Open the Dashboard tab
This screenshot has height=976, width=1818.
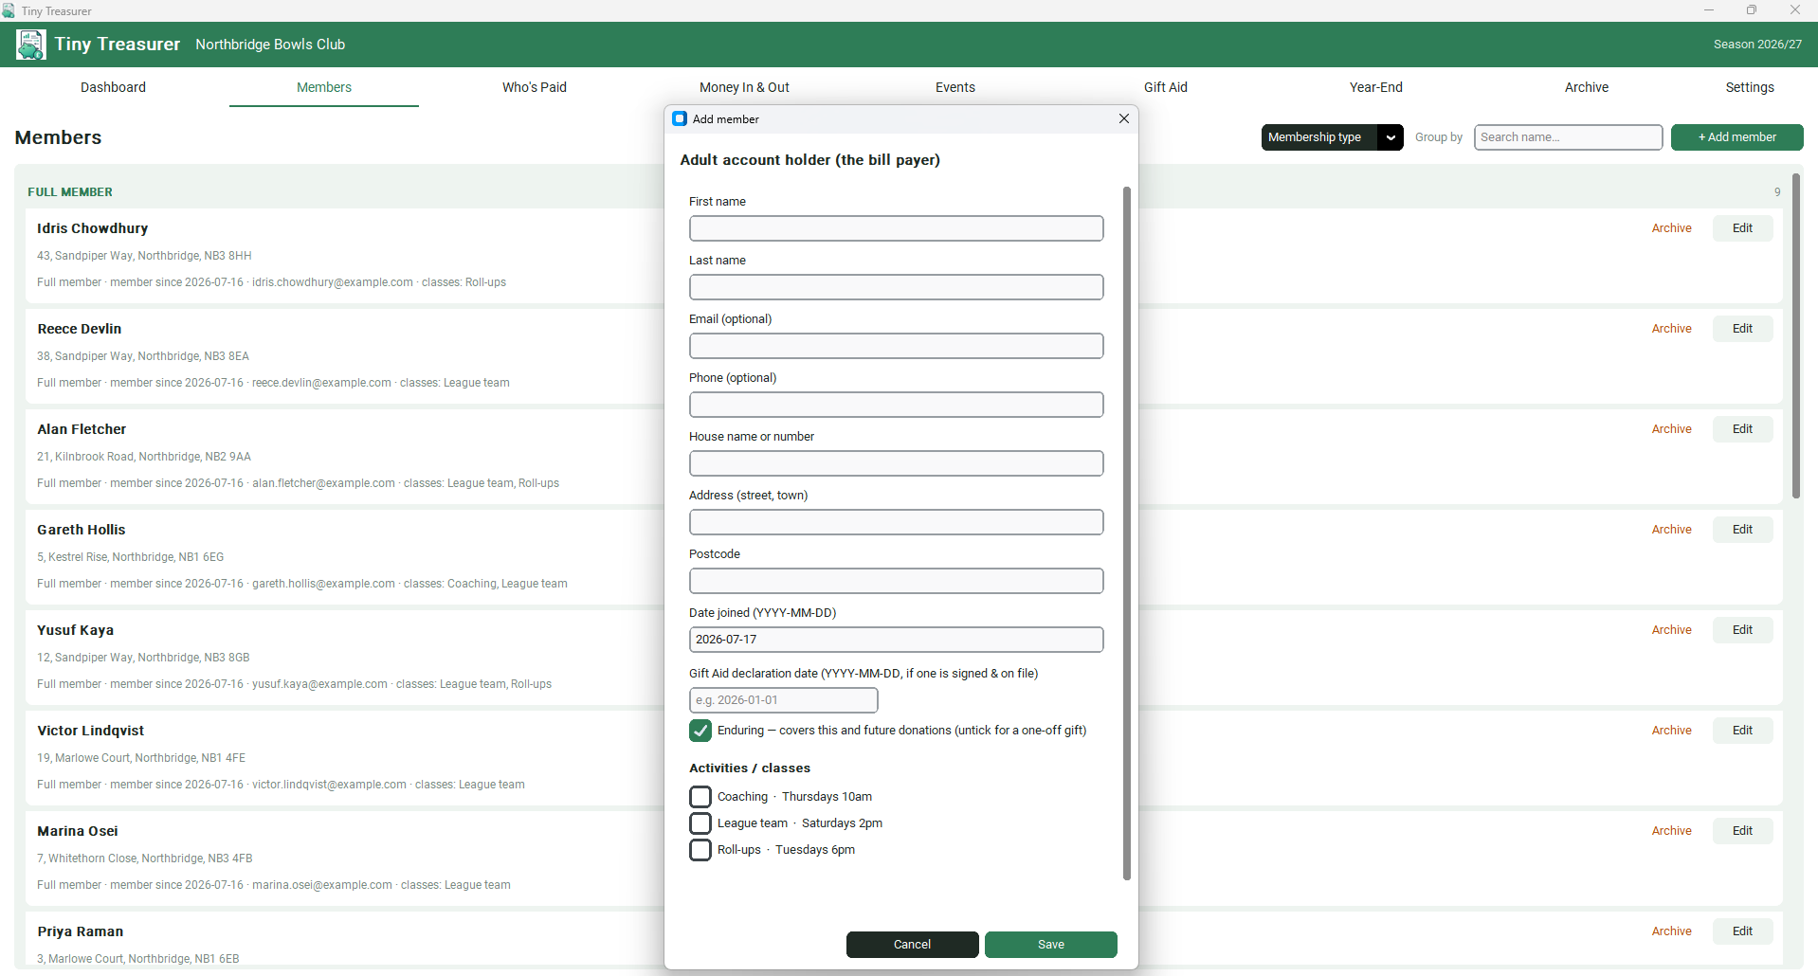point(113,87)
